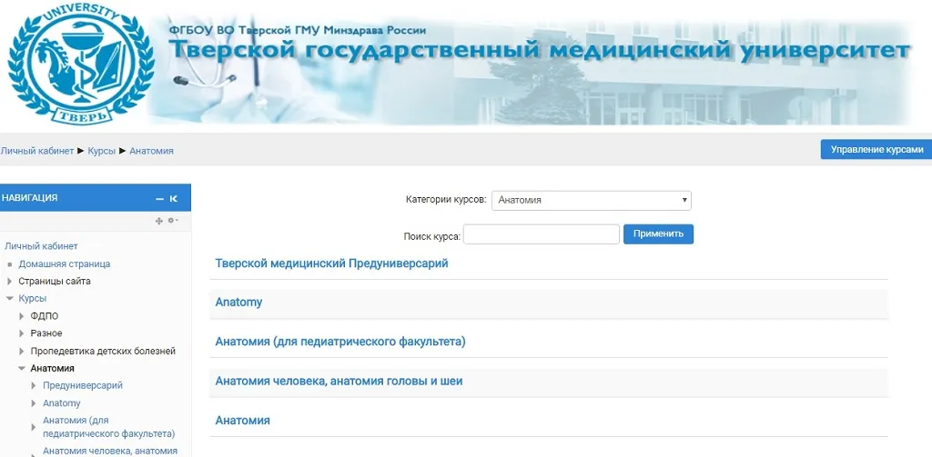Open Anatomy in the navigation tree
Screen dimensions: 932x457
pos(62,403)
